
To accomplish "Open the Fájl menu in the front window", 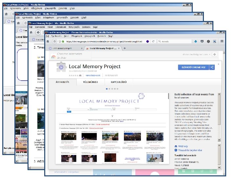I will tap(48, 36).
